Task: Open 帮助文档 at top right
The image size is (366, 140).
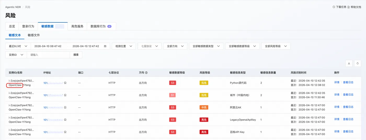Action: 354,7
